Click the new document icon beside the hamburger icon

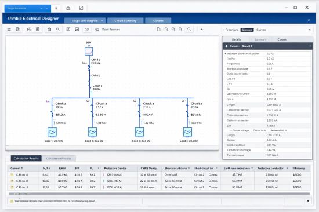pyautogui.click(x=18, y=30)
